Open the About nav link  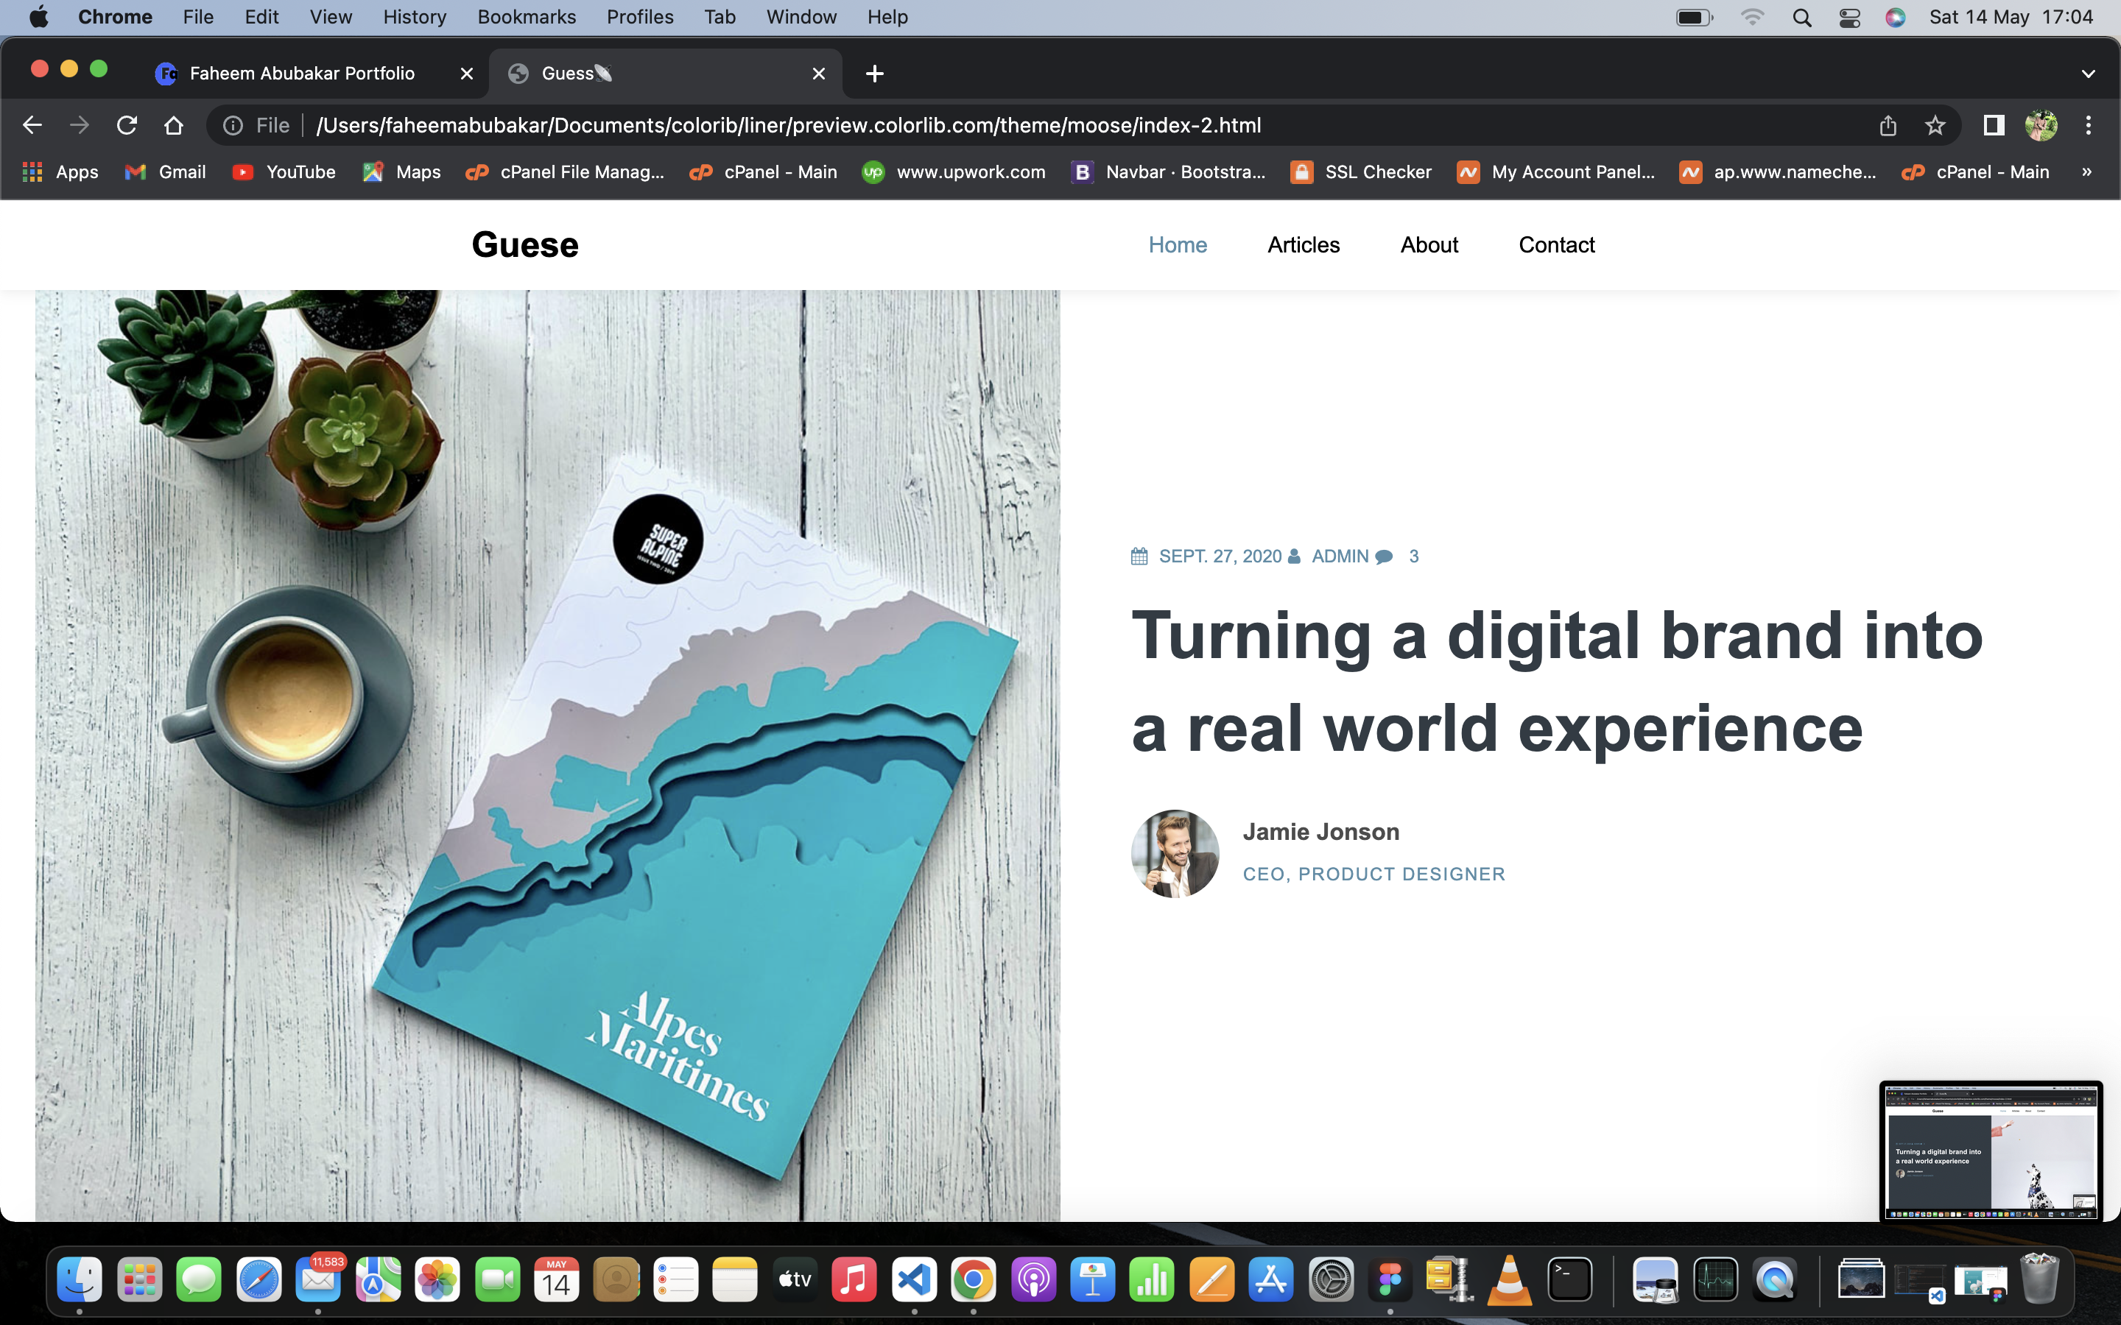tap(1429, 244)
